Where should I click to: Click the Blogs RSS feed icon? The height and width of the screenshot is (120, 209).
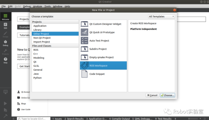coord(19,104)
